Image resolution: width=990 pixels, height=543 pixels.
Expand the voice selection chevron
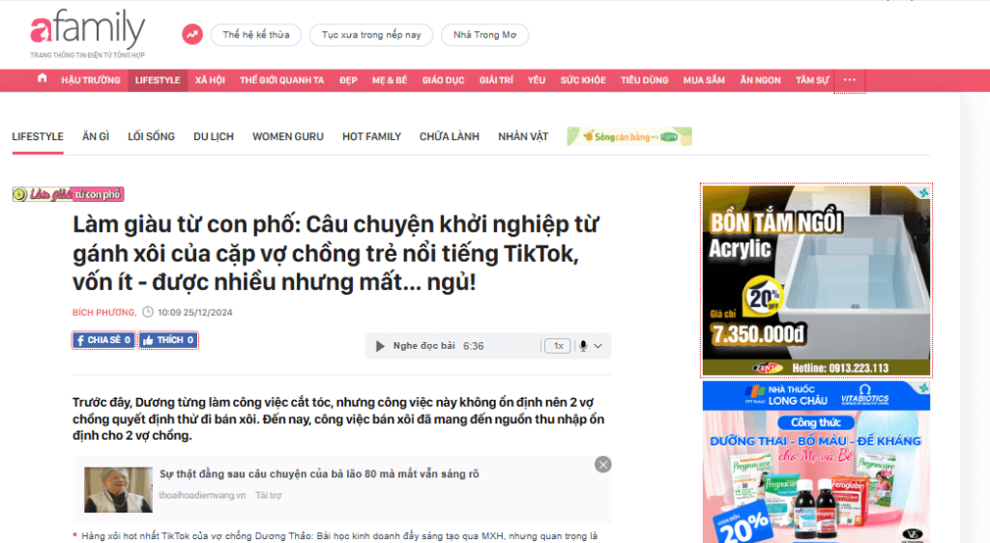(597, 346)
